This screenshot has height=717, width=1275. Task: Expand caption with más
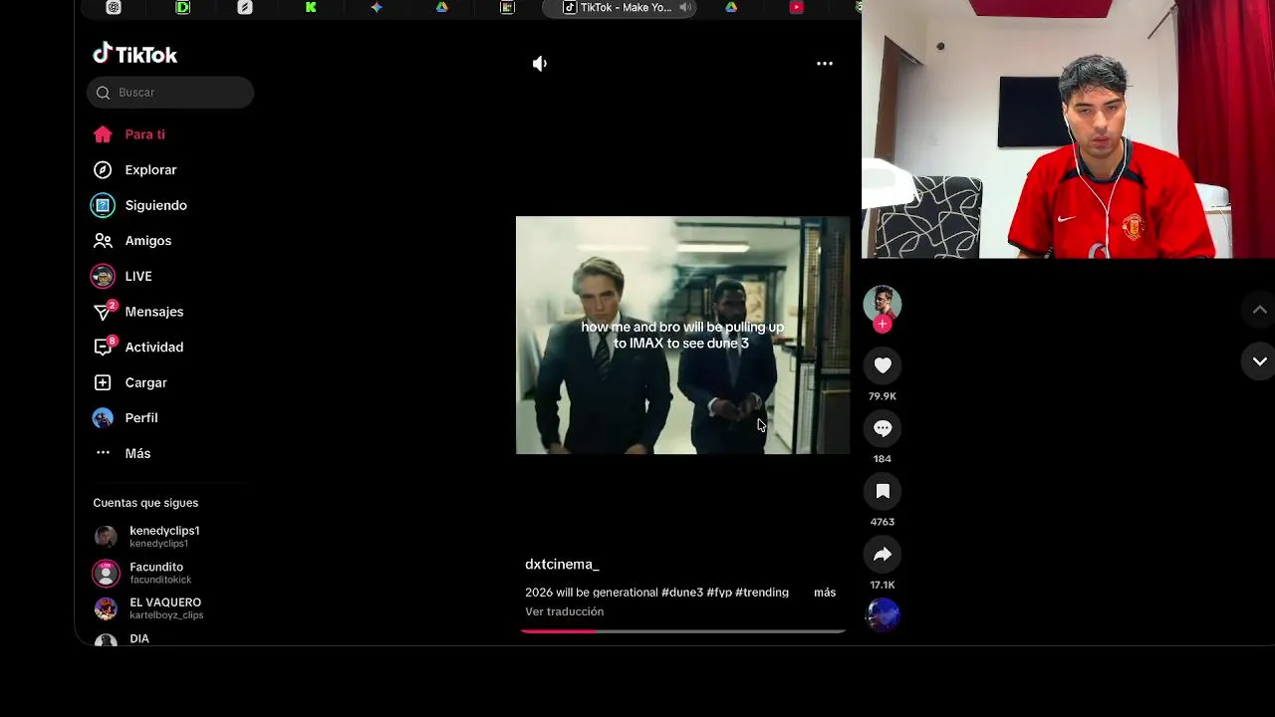(x=825, y=593)
